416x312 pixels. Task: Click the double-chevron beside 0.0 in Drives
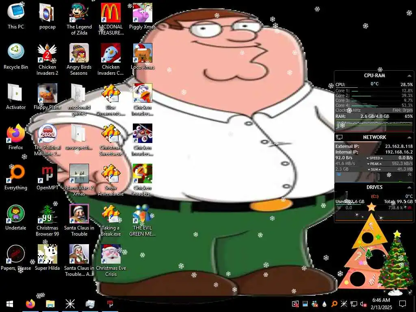pyautogui.click(x=338, y=208)
